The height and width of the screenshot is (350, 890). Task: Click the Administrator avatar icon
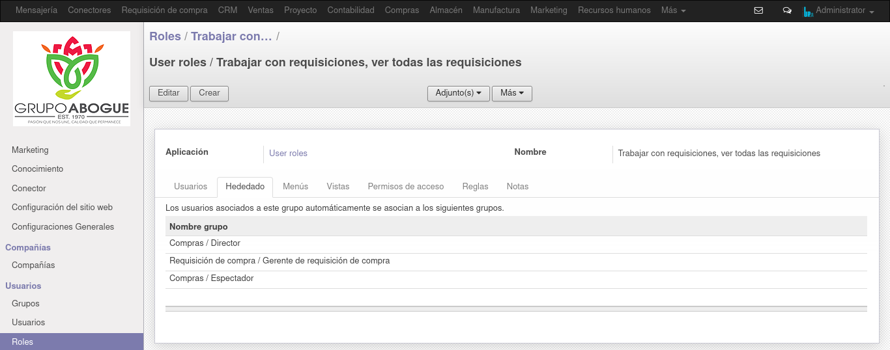[x=808, y=11]
